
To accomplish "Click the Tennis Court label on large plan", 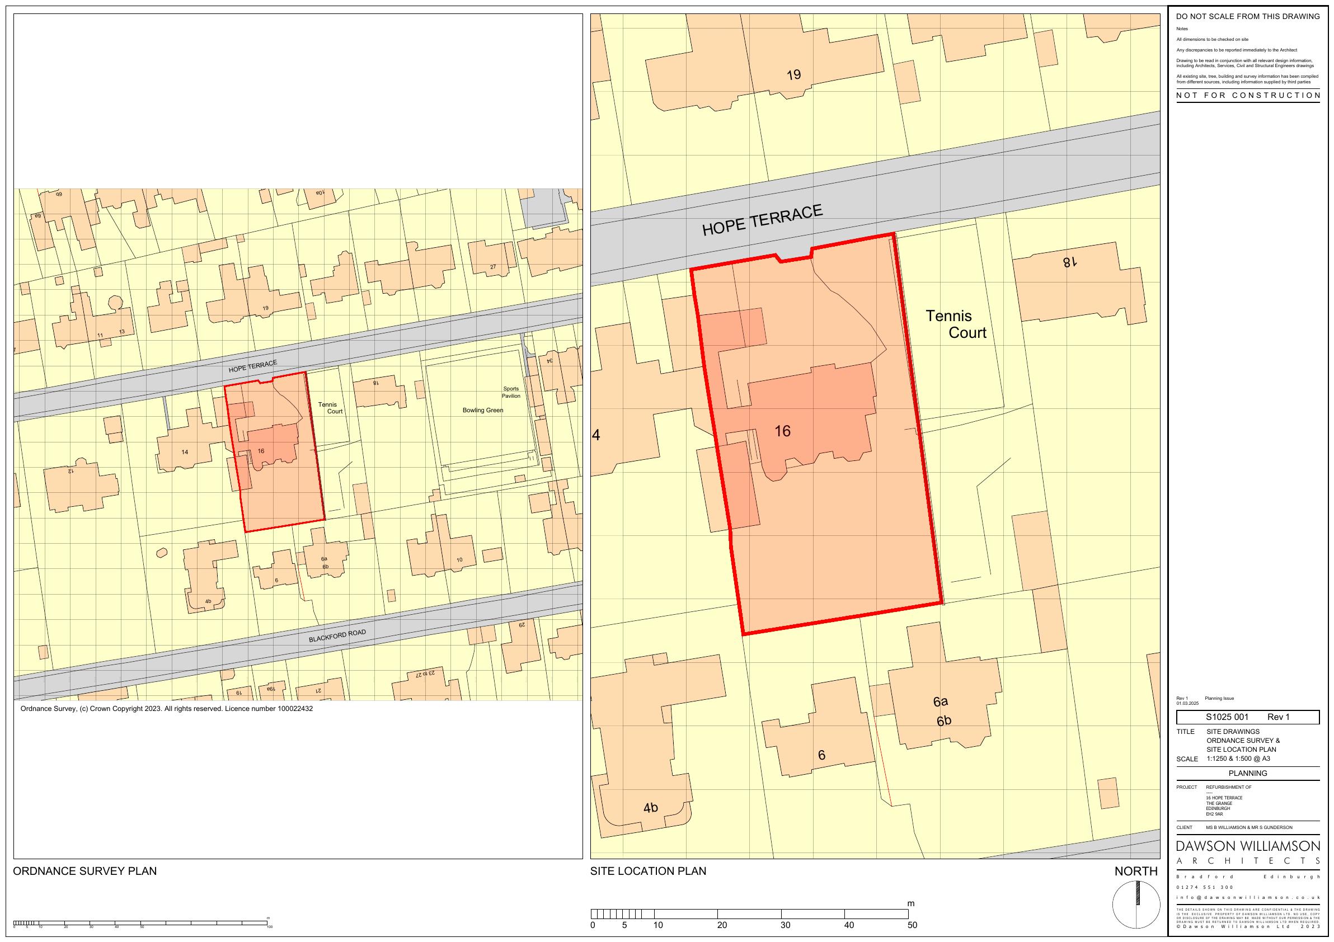I will 957,324.
